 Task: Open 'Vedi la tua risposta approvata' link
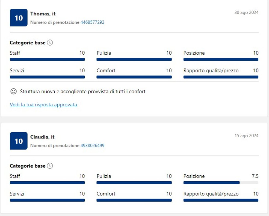point(43,105)
